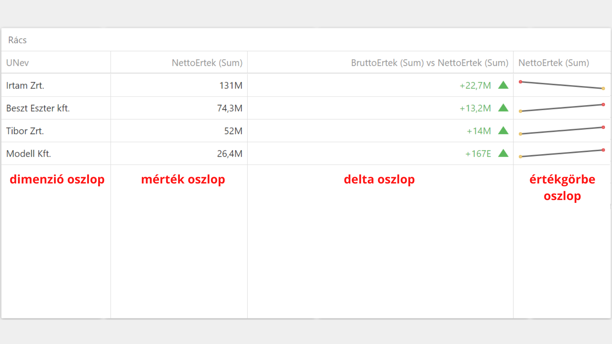The image size is (612, 344).
Task: Select the Modell Kft. name cell
Action: [29, 154]
